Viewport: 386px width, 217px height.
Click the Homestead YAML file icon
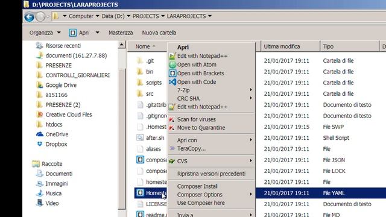tap(140, 193)
